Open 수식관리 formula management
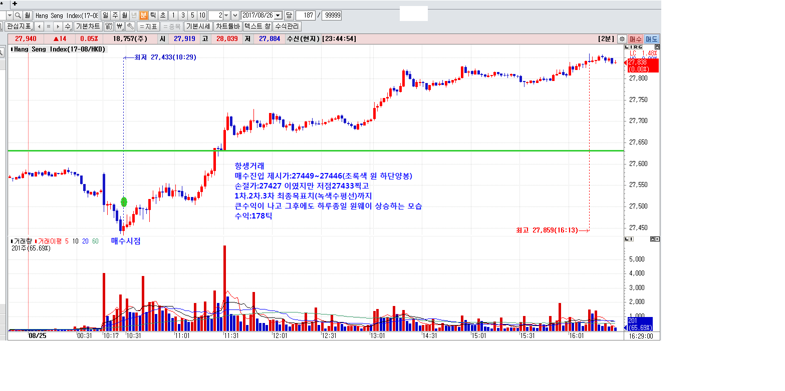The image size is (785, 391). pos(287,26)
